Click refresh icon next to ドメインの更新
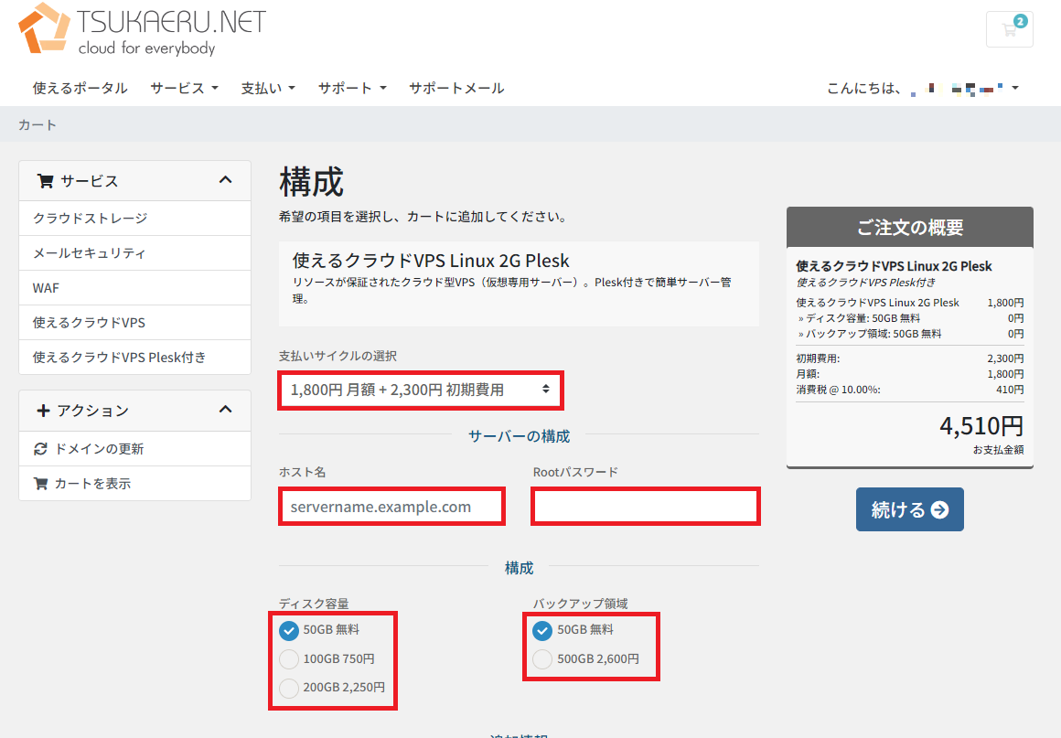This screenshot has width=1061, height=738. [40, 448]
